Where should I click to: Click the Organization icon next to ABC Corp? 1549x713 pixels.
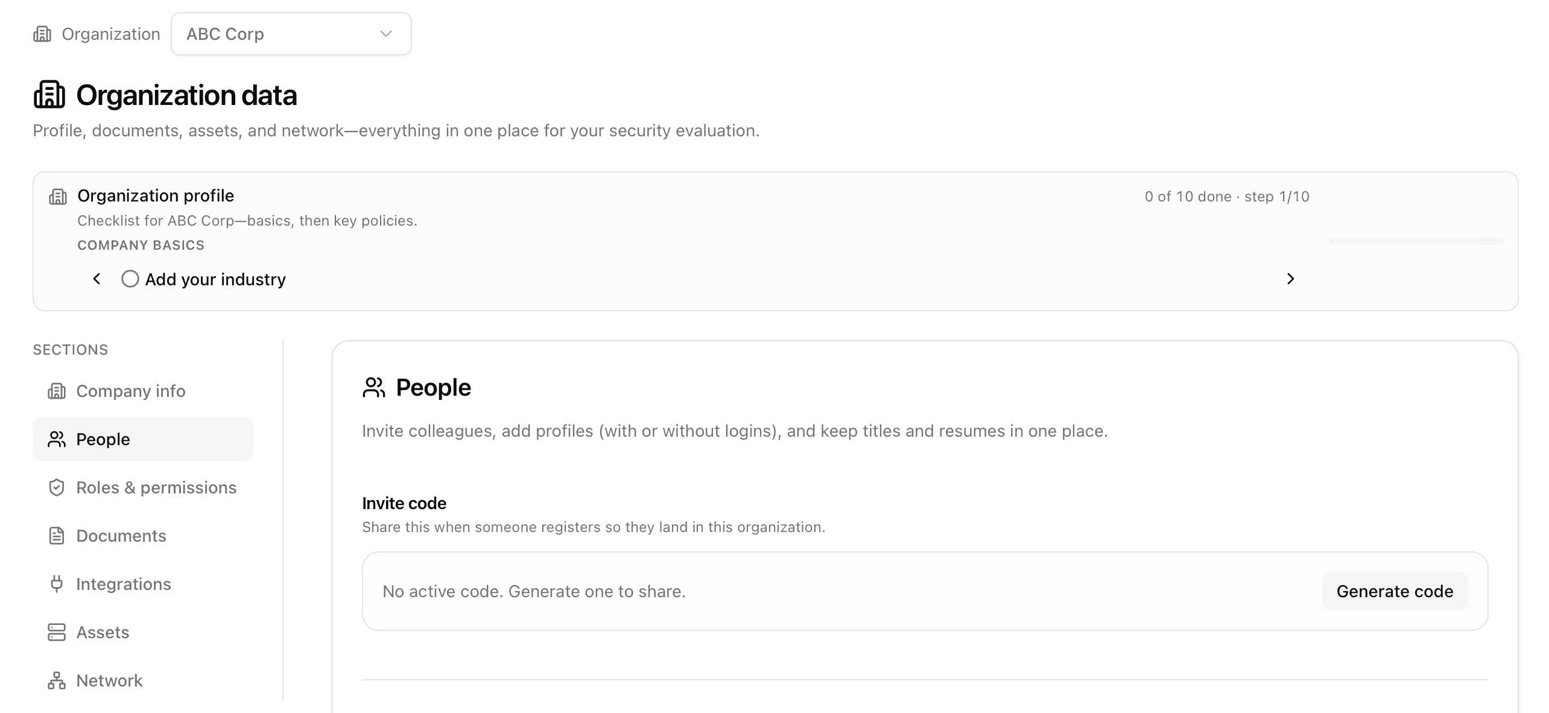tap(42, 34)
